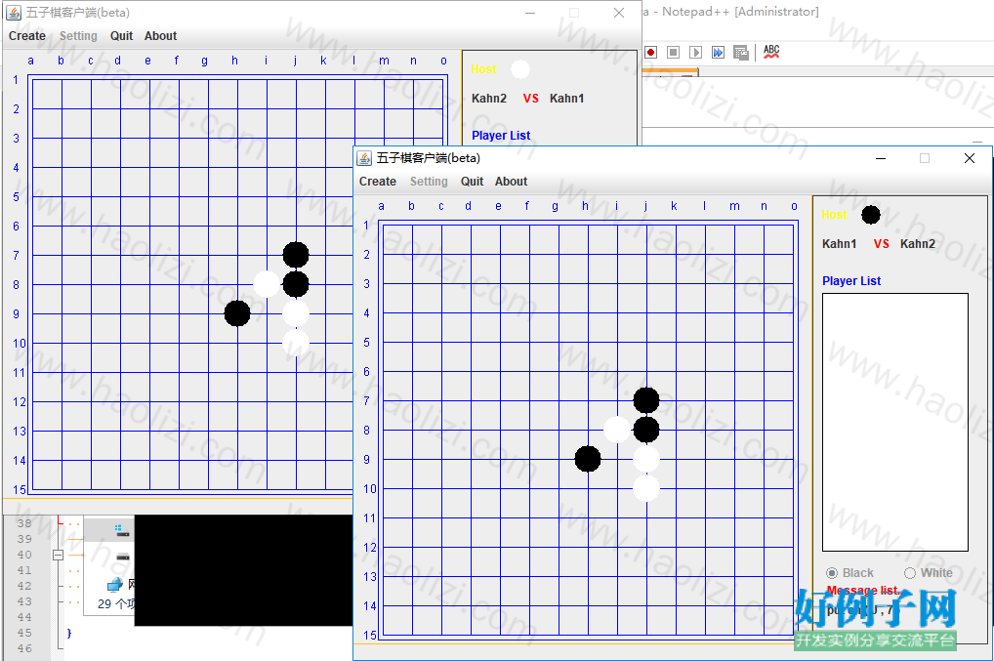Click white stone at j9 in back board
Screen dimensions: 994x661
[296, 313]
